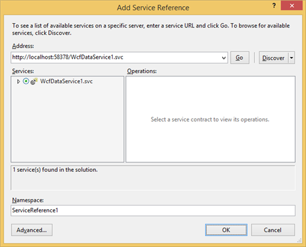
Task: Click the Go button
Action: [240, 58]
